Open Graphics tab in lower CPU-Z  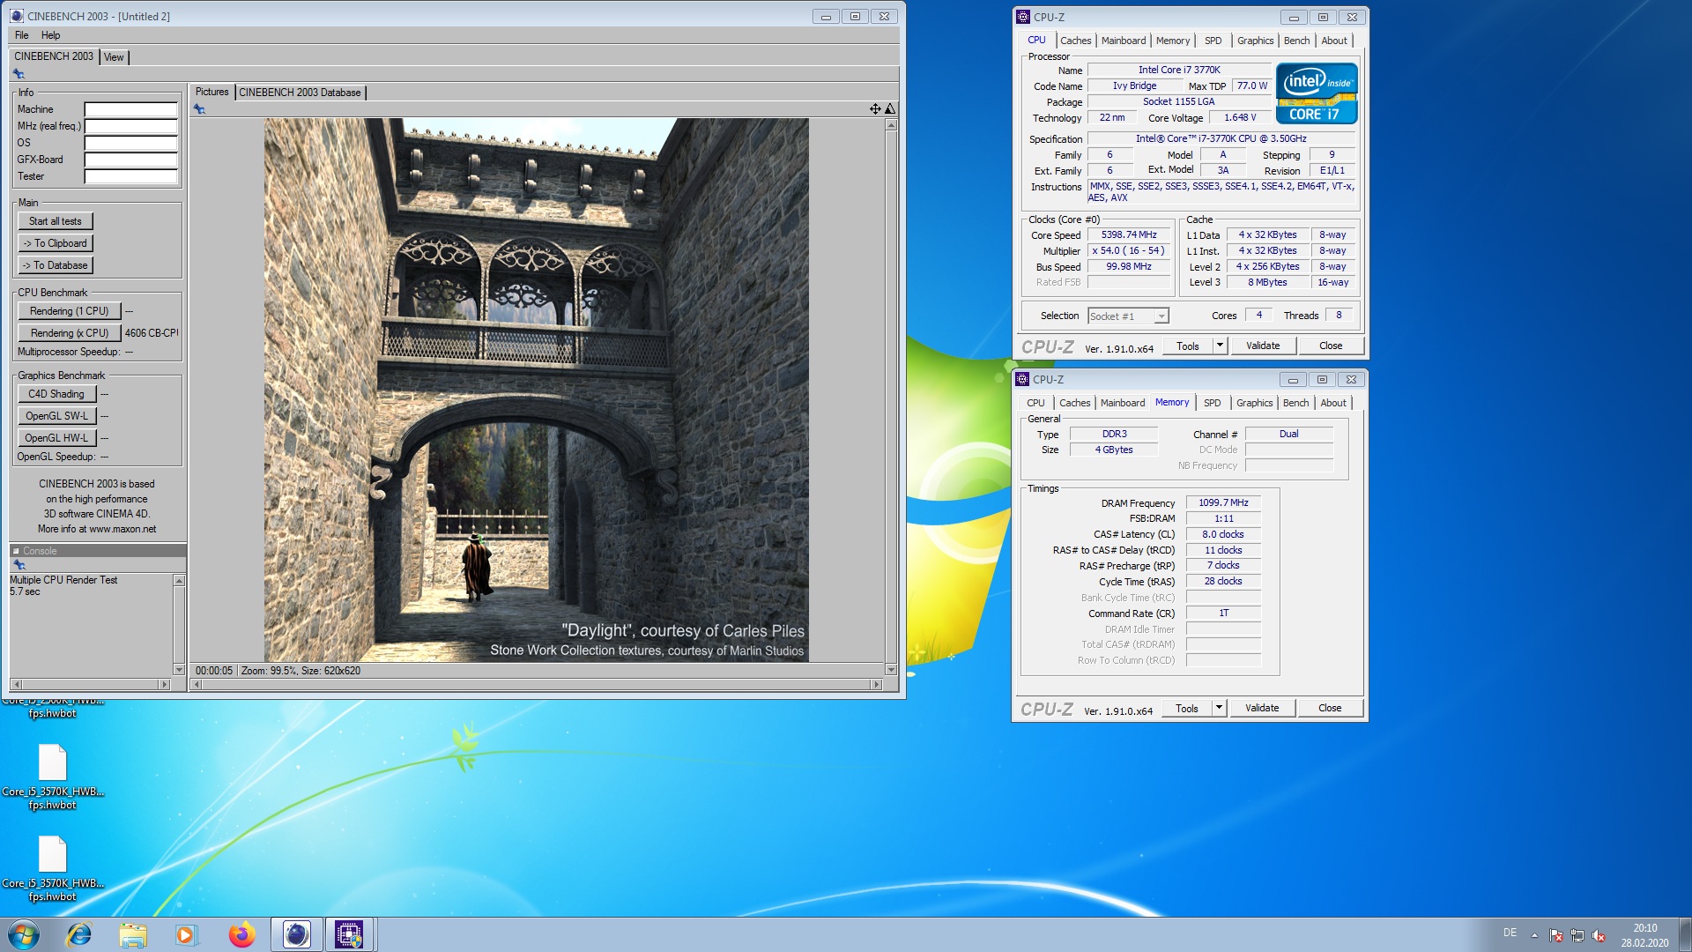click(x=1254, y=403)
